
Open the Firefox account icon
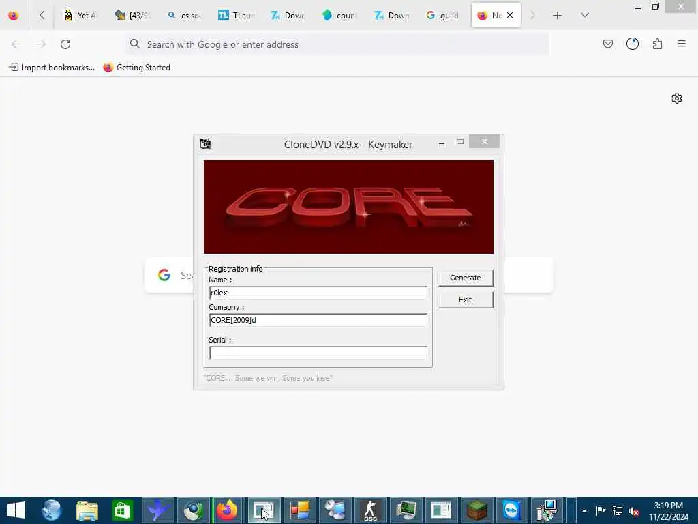[x=633, y=44]
